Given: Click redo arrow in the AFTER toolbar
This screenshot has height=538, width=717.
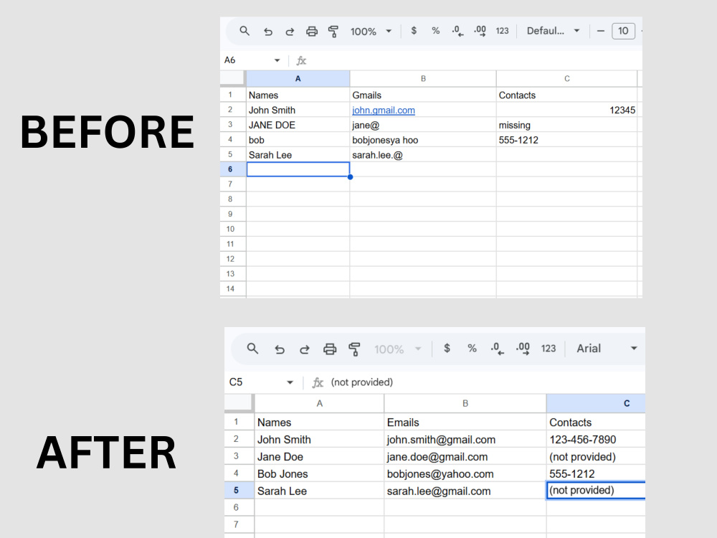Looking at the screenshot, I should [305, 349].
